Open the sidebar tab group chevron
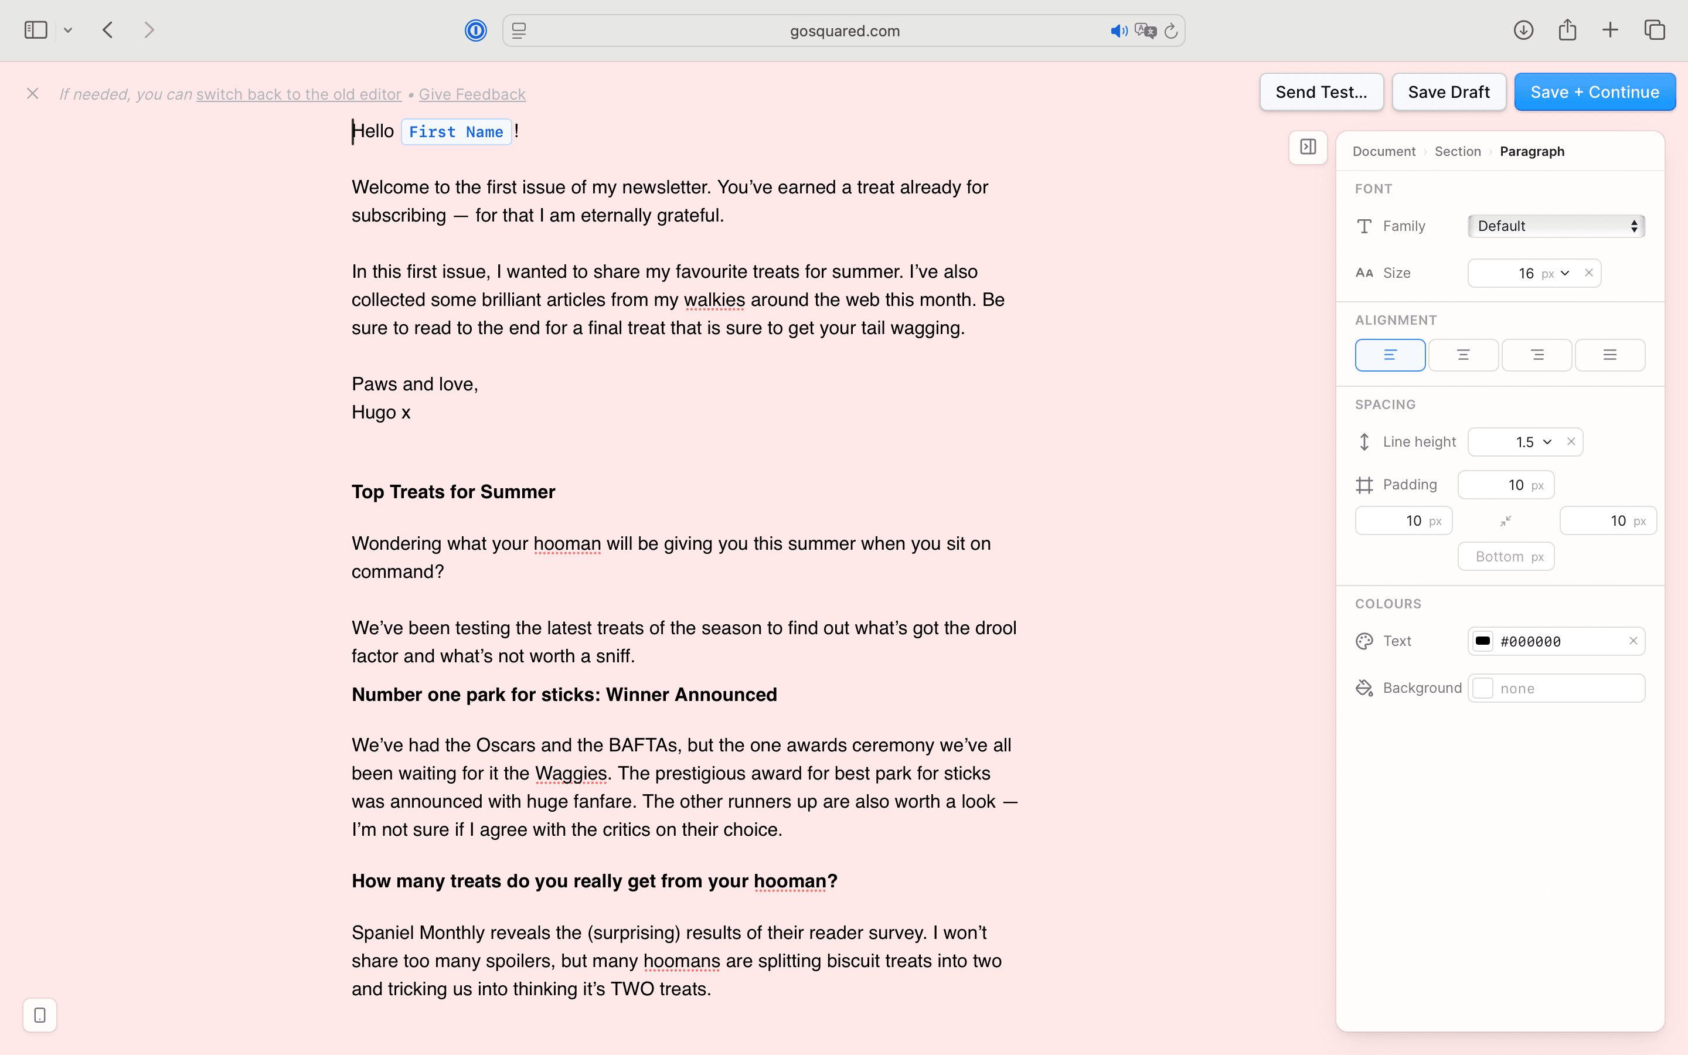The width and height of the screenshot is (1688, 1055). point(67,30)
